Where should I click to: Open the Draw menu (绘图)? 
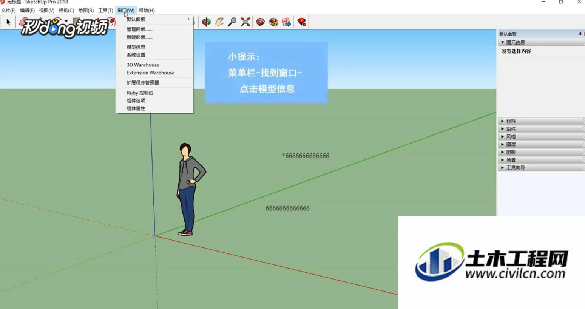[86, 10]
